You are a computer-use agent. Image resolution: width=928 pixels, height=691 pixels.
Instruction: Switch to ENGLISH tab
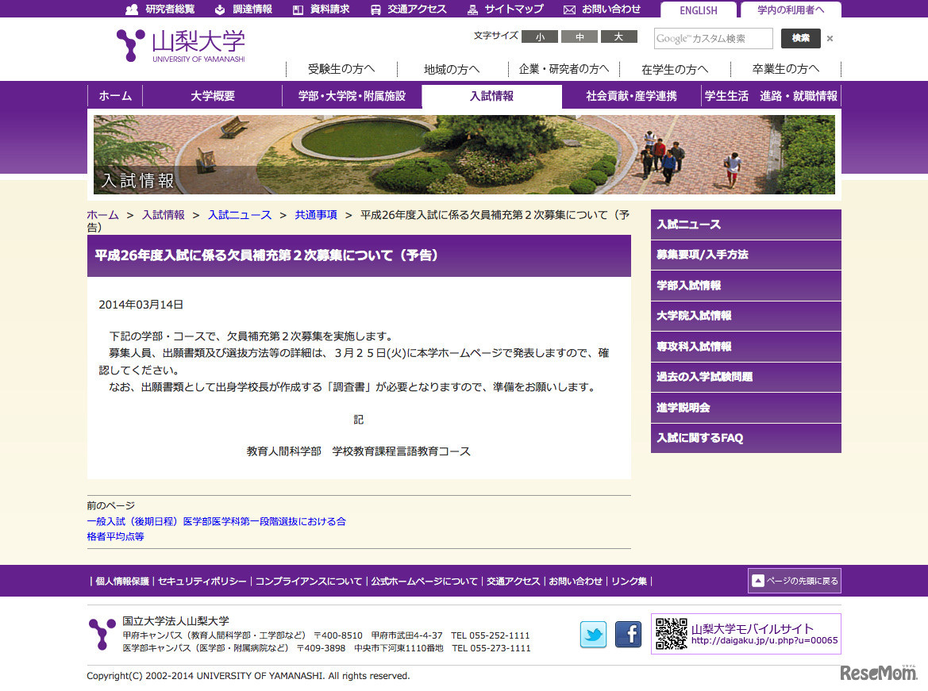698,10
